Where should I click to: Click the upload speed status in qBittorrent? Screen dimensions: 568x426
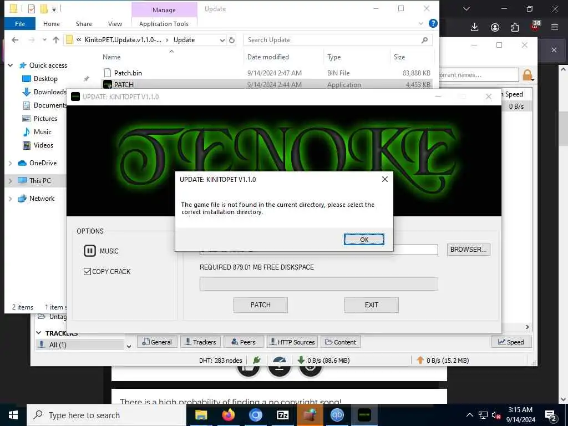443,361
